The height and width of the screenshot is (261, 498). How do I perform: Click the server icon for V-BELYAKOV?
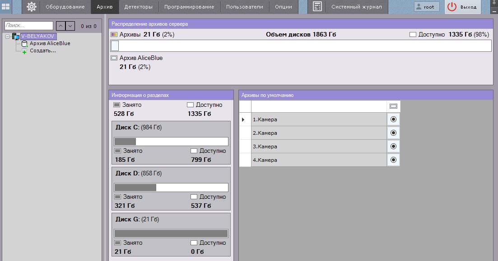coord(16,36)
